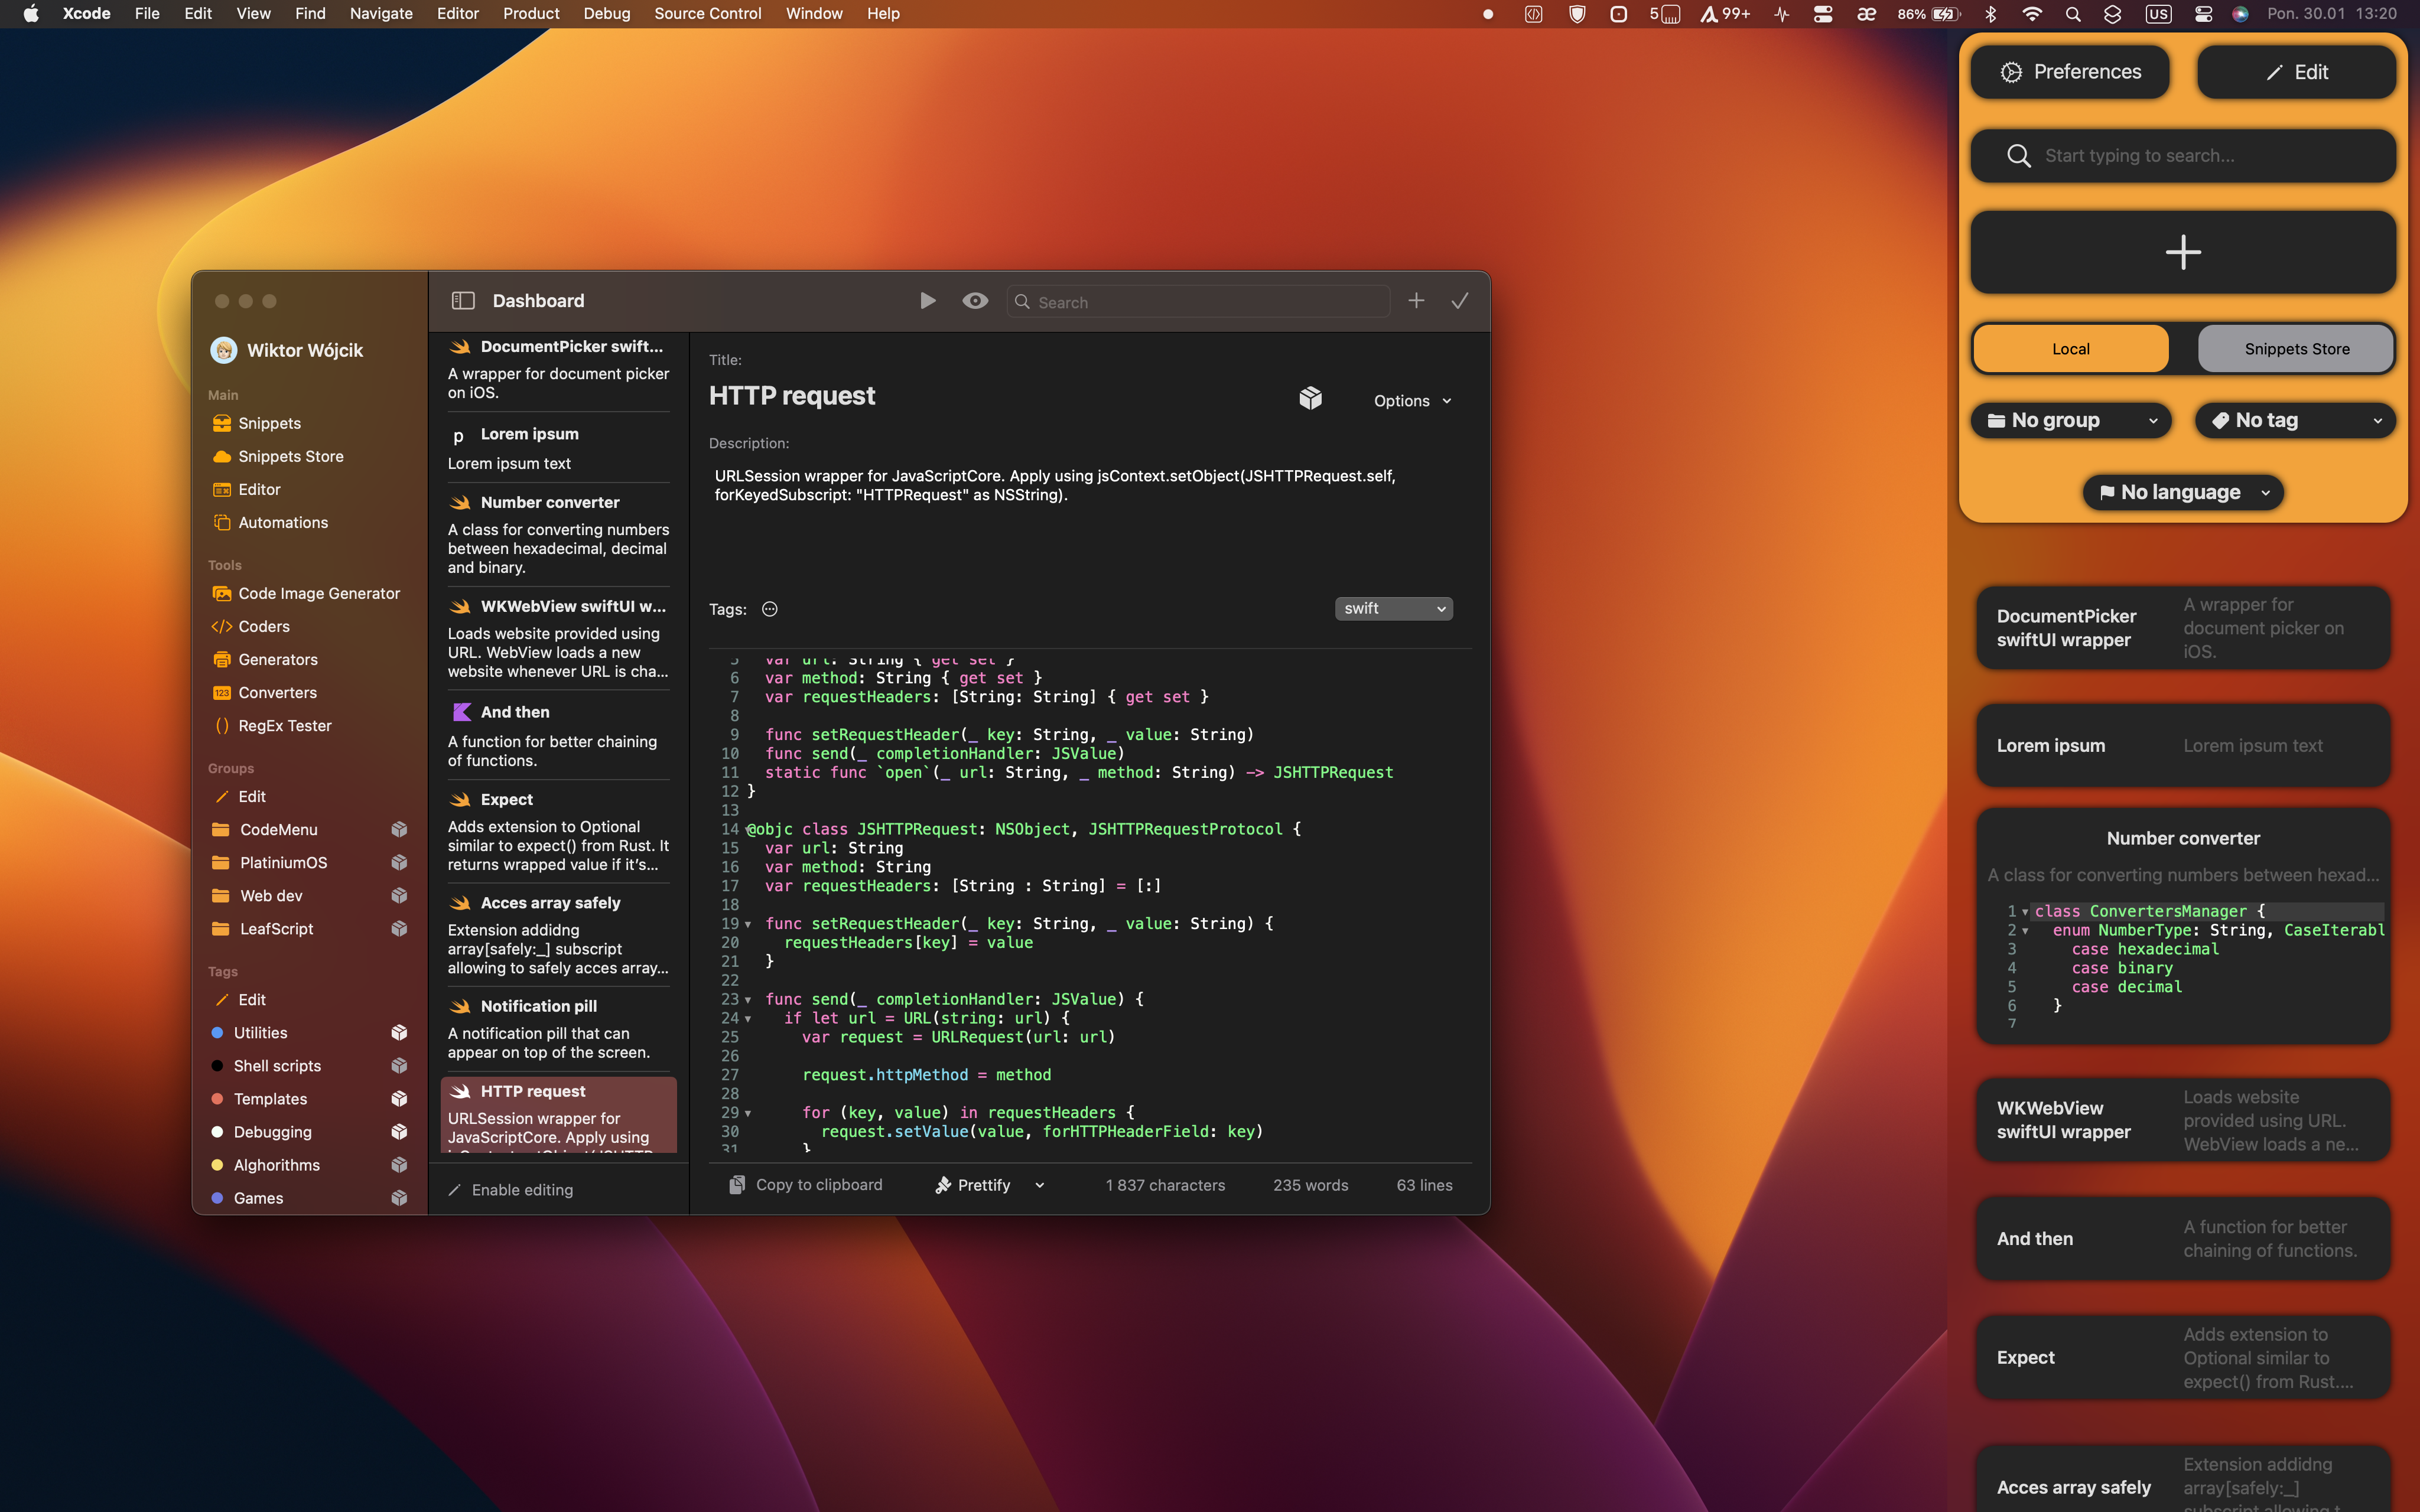Collapse code fold arrow at line 19

pyautogui.click(x=748, y=924)
